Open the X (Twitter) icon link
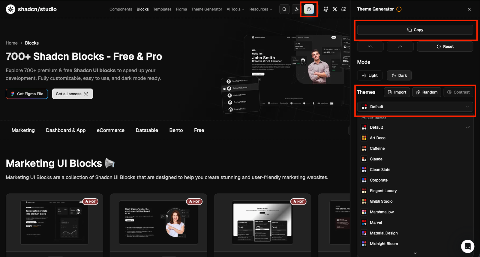Image resolution: width=480 pixels, height=257 pixels. pos(335,9)
